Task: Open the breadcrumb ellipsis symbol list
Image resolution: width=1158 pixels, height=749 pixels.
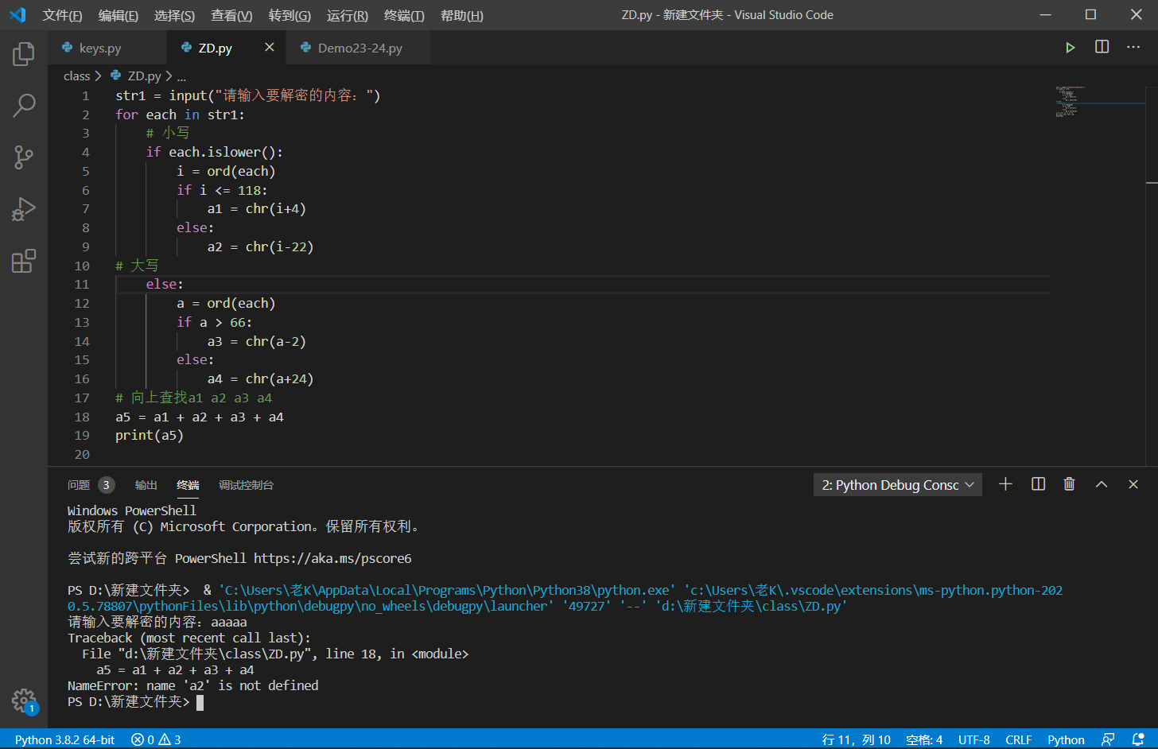Action: pos(181,76)
